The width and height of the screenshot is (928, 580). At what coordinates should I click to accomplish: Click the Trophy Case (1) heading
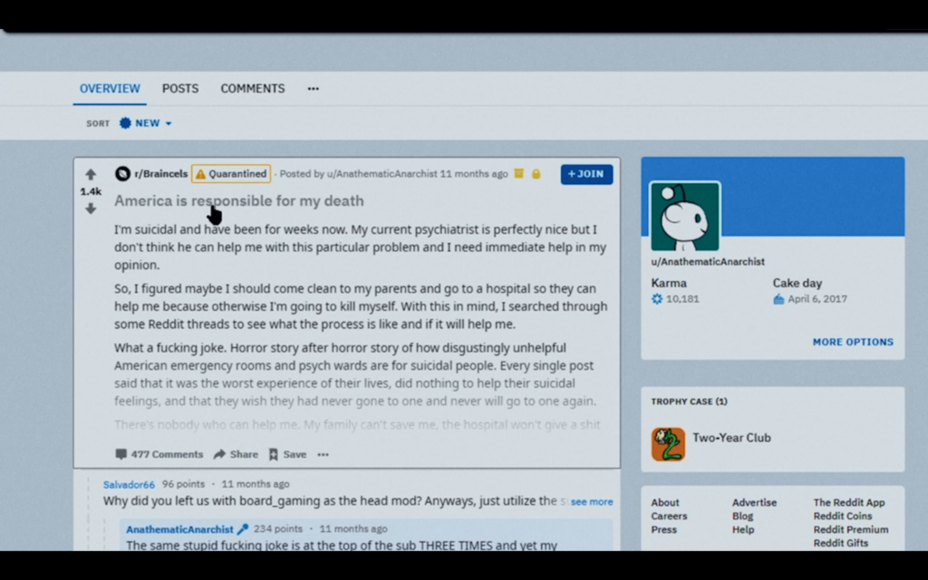[690, 401]
